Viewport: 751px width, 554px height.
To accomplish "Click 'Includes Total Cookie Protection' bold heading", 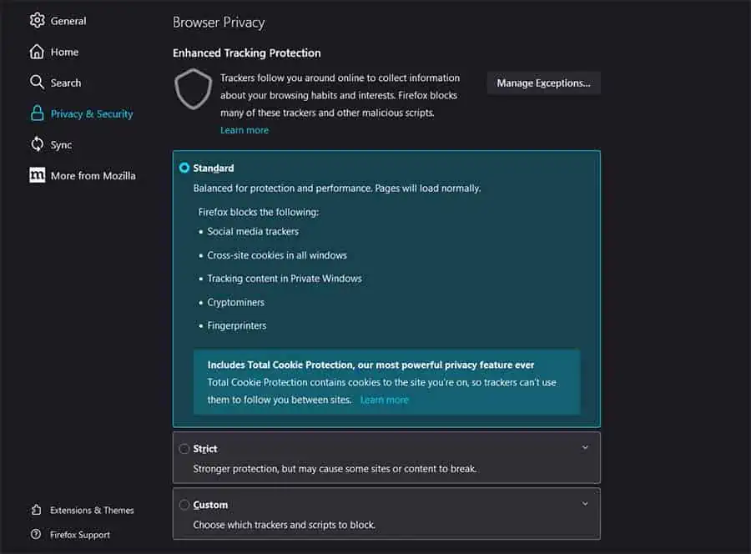I will point(370,365).
